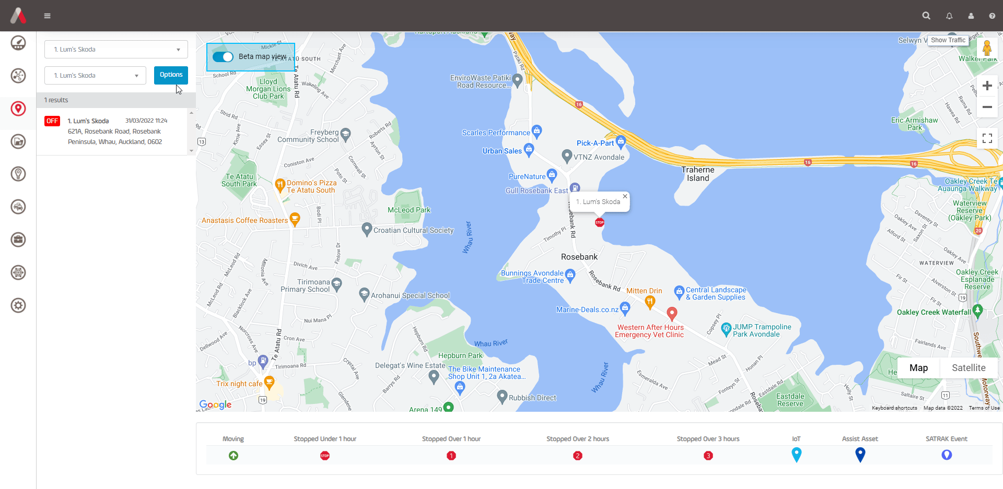Close the Lum's Skoda map popup
Screen dimensions: 1003x489
click(625, 196)
